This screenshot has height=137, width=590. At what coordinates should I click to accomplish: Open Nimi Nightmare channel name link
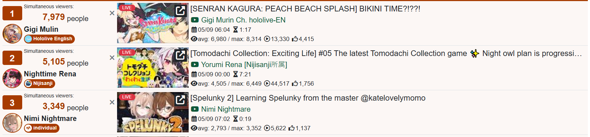(226, 109)
